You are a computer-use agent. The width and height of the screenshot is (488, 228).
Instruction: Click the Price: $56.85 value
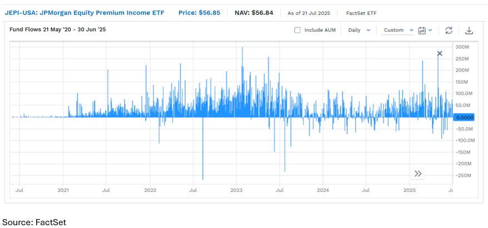pyautogui.click(x=199, y=13)
